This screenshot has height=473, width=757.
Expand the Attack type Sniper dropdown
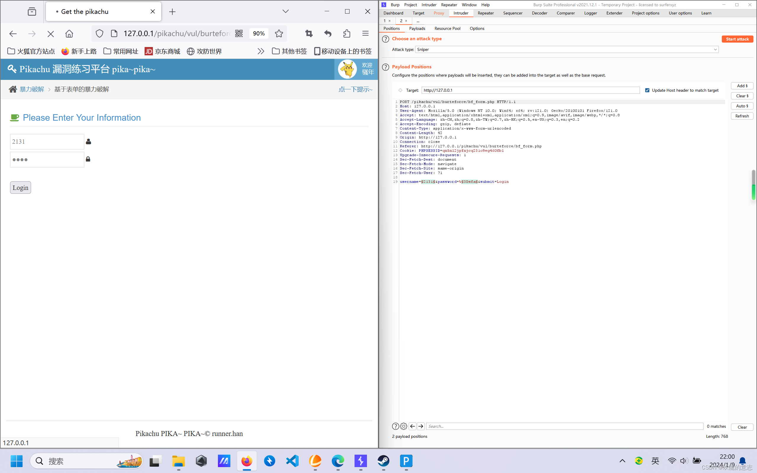[x=567, y=49]
